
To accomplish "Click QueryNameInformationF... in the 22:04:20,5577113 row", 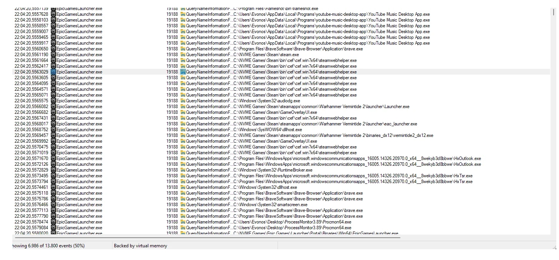I will click(x=209, y=210).
